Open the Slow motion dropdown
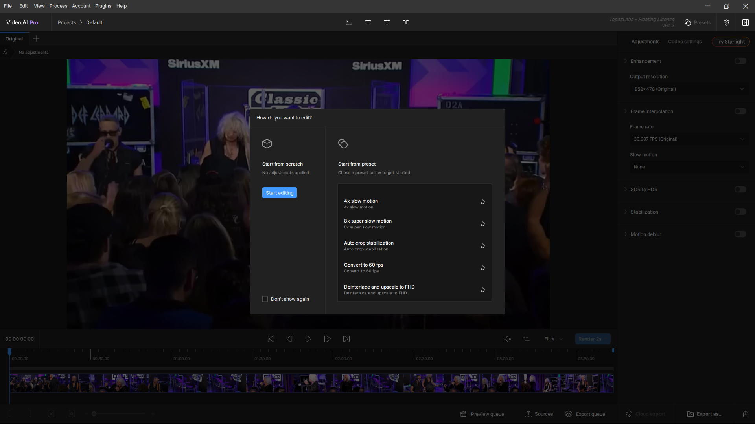Viewport: 755px width, 424px height. [689, 167]
